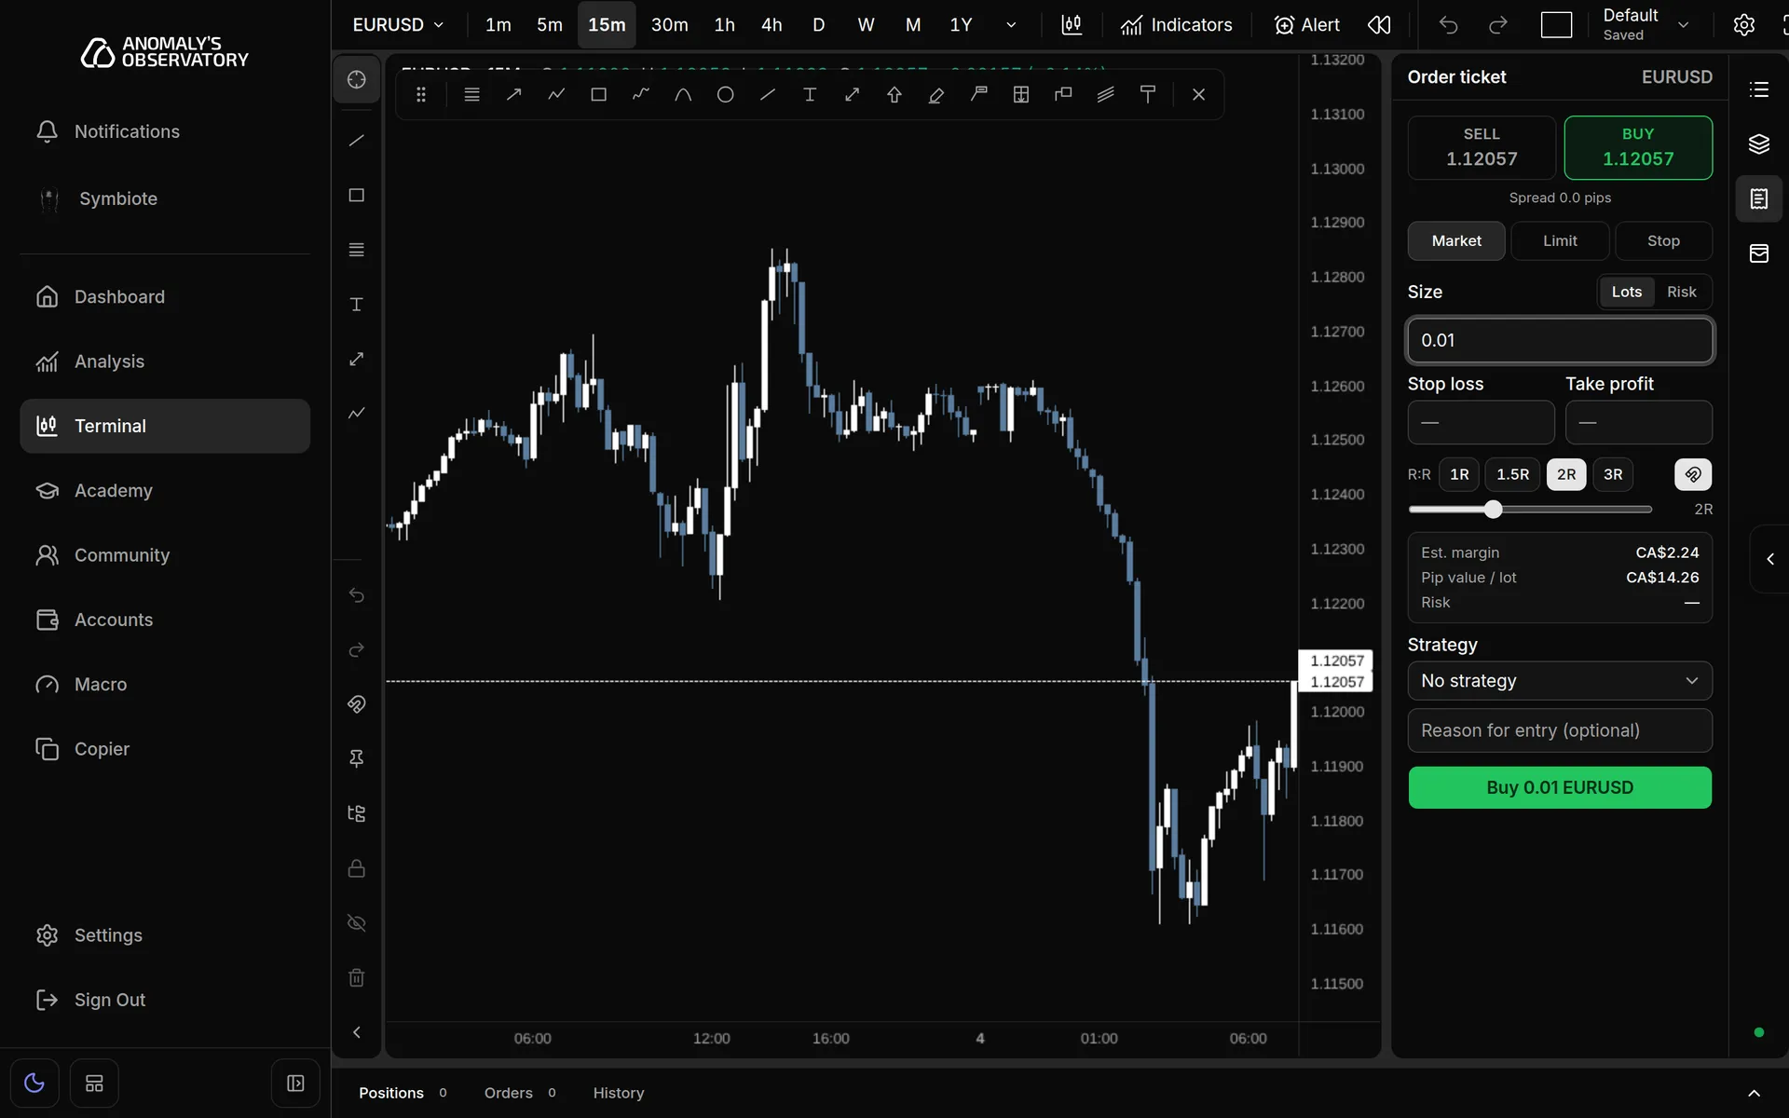Screen dimensions: 1789x1118
Task: Collapse the left drawing toolbar chevron
Action: pyautogui.click(x=356, y=1032)
